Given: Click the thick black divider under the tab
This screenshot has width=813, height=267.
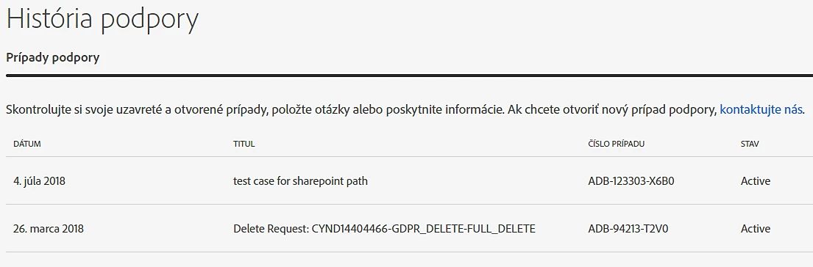Looking at the screenshot, I should pyautogui.click(x=406, y=76).
